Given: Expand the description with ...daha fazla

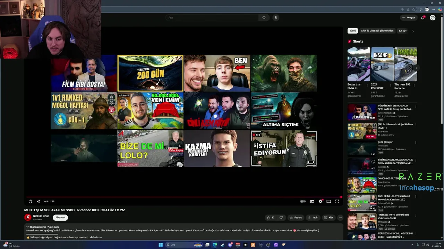Looking at the screenshot, I should [95, 237].
